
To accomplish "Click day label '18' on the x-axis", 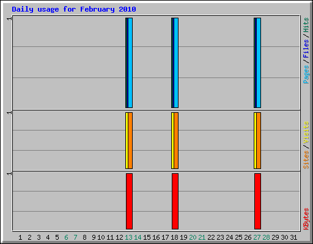I will coord(174,237).
